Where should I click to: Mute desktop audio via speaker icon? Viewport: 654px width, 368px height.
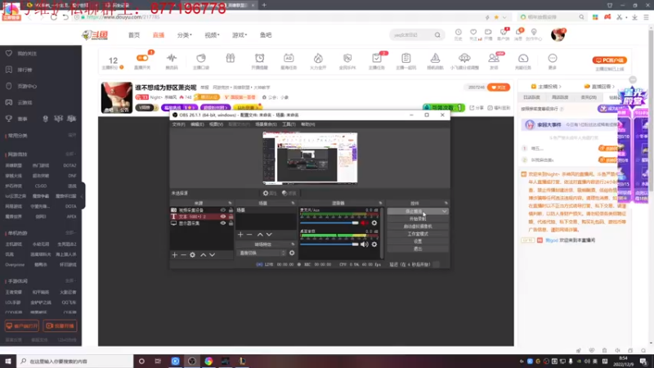tap(364, 245)
